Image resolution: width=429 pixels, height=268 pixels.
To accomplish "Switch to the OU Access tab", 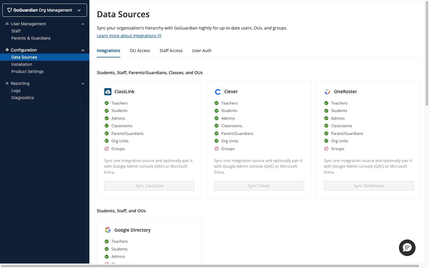I will pos(140,51).
